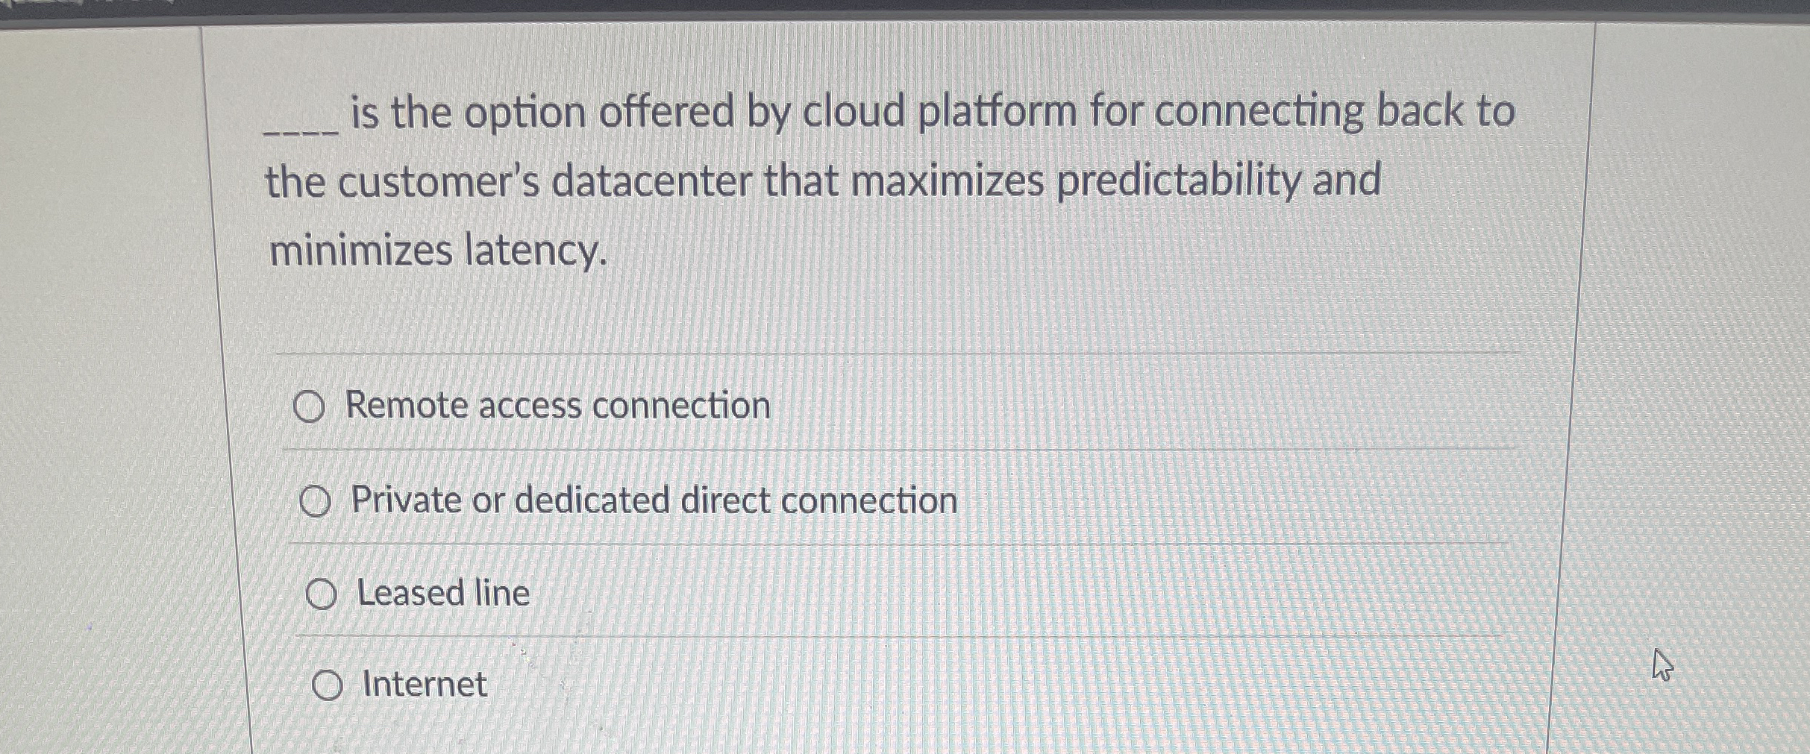Click the dark bar at the top of the screen
The width and height of the screenshot is (1810, 754).
pyautogui.click(x=895, y=9)
